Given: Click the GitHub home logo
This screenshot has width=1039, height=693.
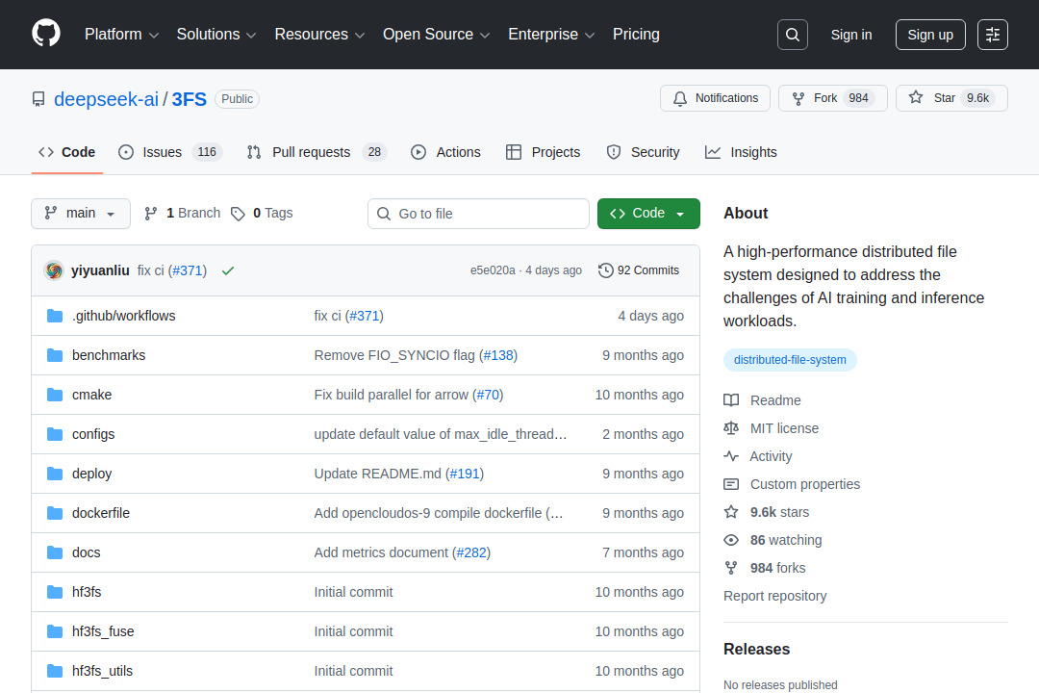Looking at the screenshot, I should 45,34.
